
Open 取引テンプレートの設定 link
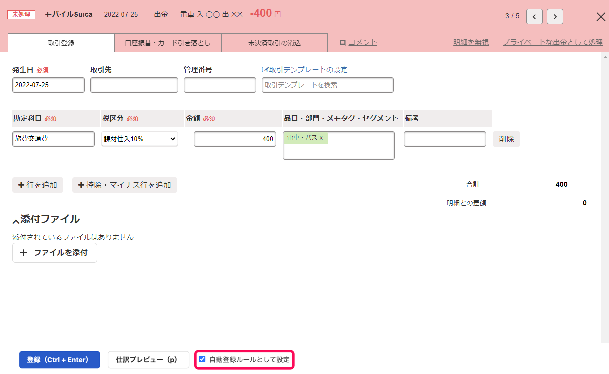(305, 70)
